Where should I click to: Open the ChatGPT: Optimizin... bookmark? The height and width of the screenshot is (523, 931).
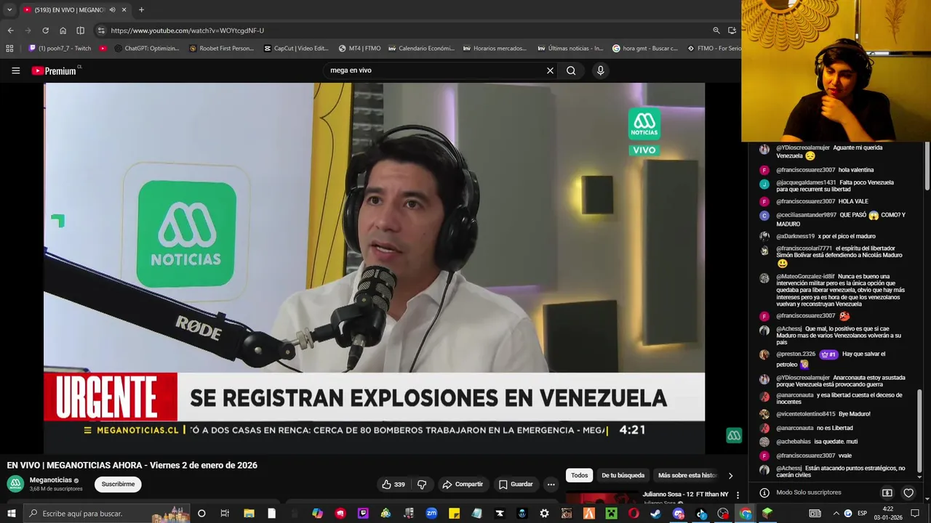[x=146, y=49]
